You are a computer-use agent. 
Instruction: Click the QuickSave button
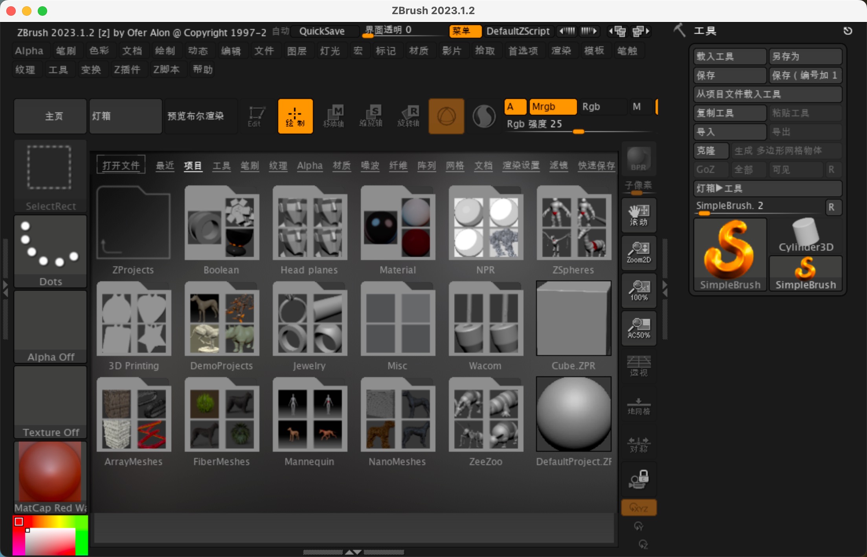pyautogui.click(x=325, y=31)
